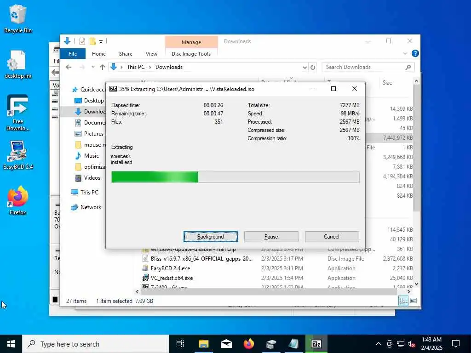Click the muted volume tray icon

tap(411, 344)
